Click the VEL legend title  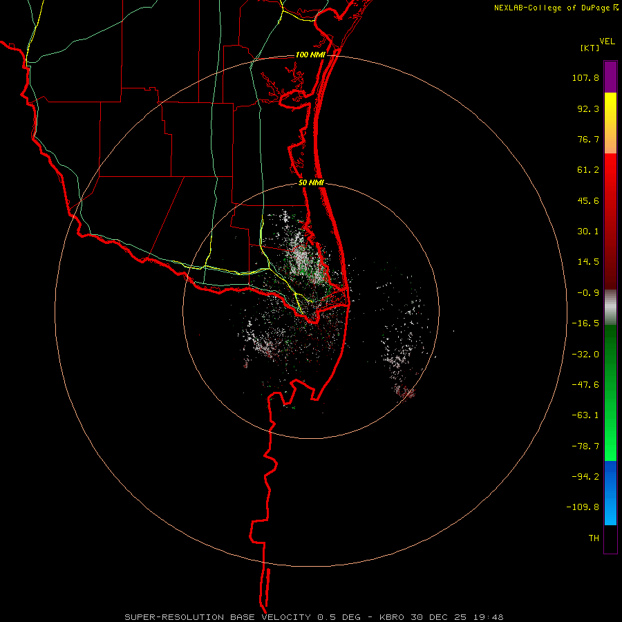click(x=607, y=41)
